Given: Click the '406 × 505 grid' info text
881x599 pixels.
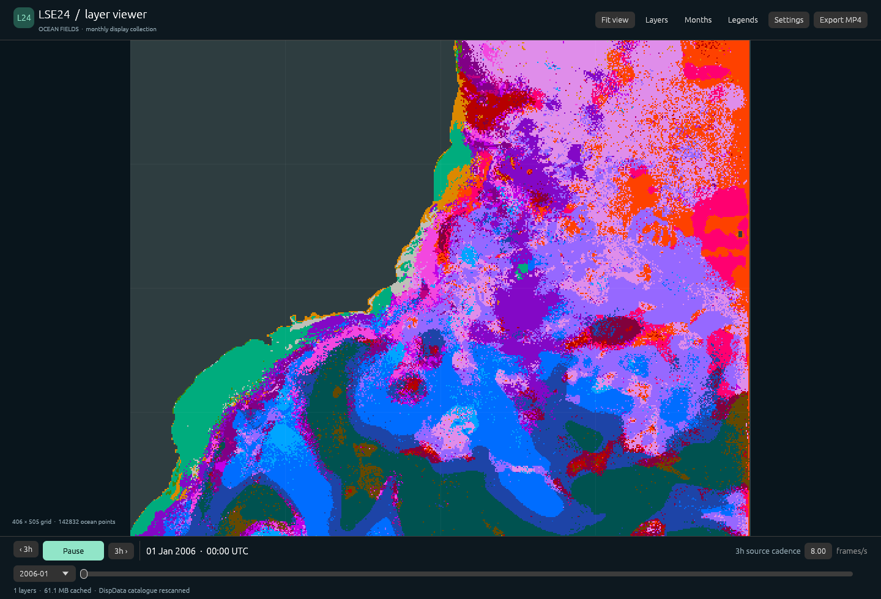Looking at the screenshot, I should click(32, 522).
